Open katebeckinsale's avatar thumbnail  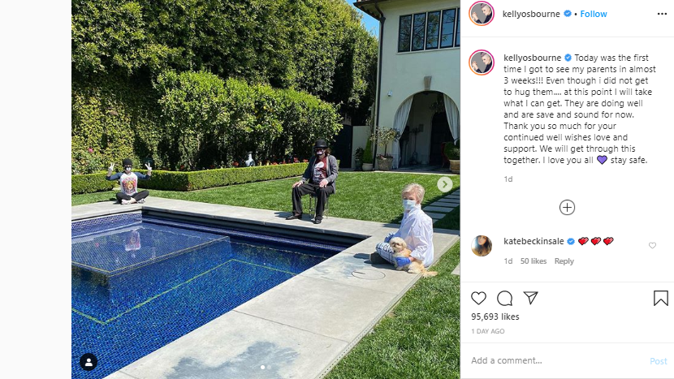(x=482, y=246)
